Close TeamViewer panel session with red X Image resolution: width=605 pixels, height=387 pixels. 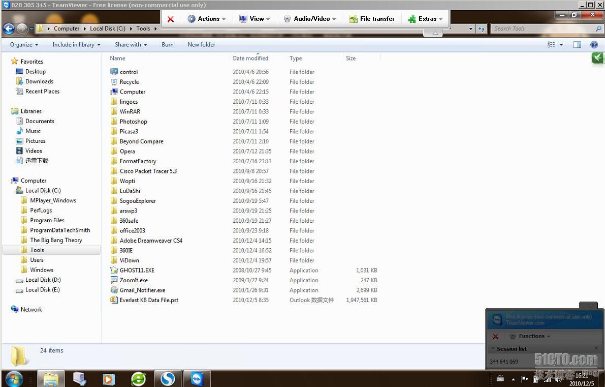[x=496, y=337]
